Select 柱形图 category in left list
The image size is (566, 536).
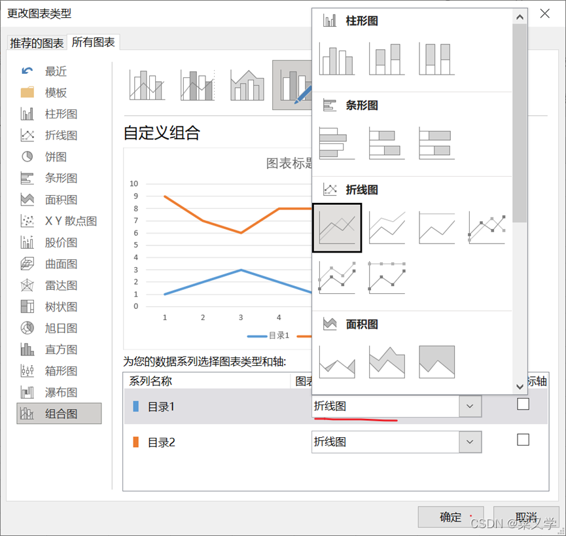tap(59, 114)
